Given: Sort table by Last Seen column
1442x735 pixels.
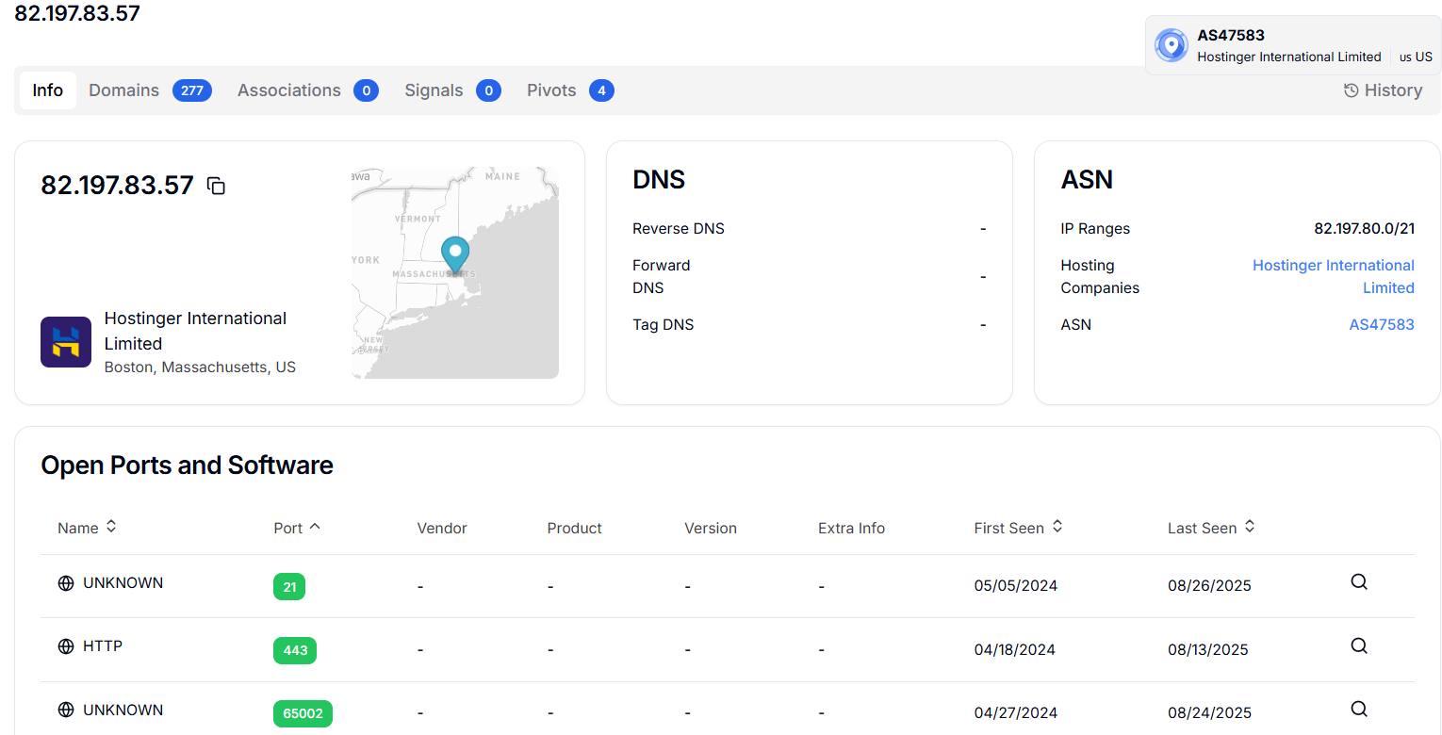Looking at the screenshot, I should (x=1212, y=528).
